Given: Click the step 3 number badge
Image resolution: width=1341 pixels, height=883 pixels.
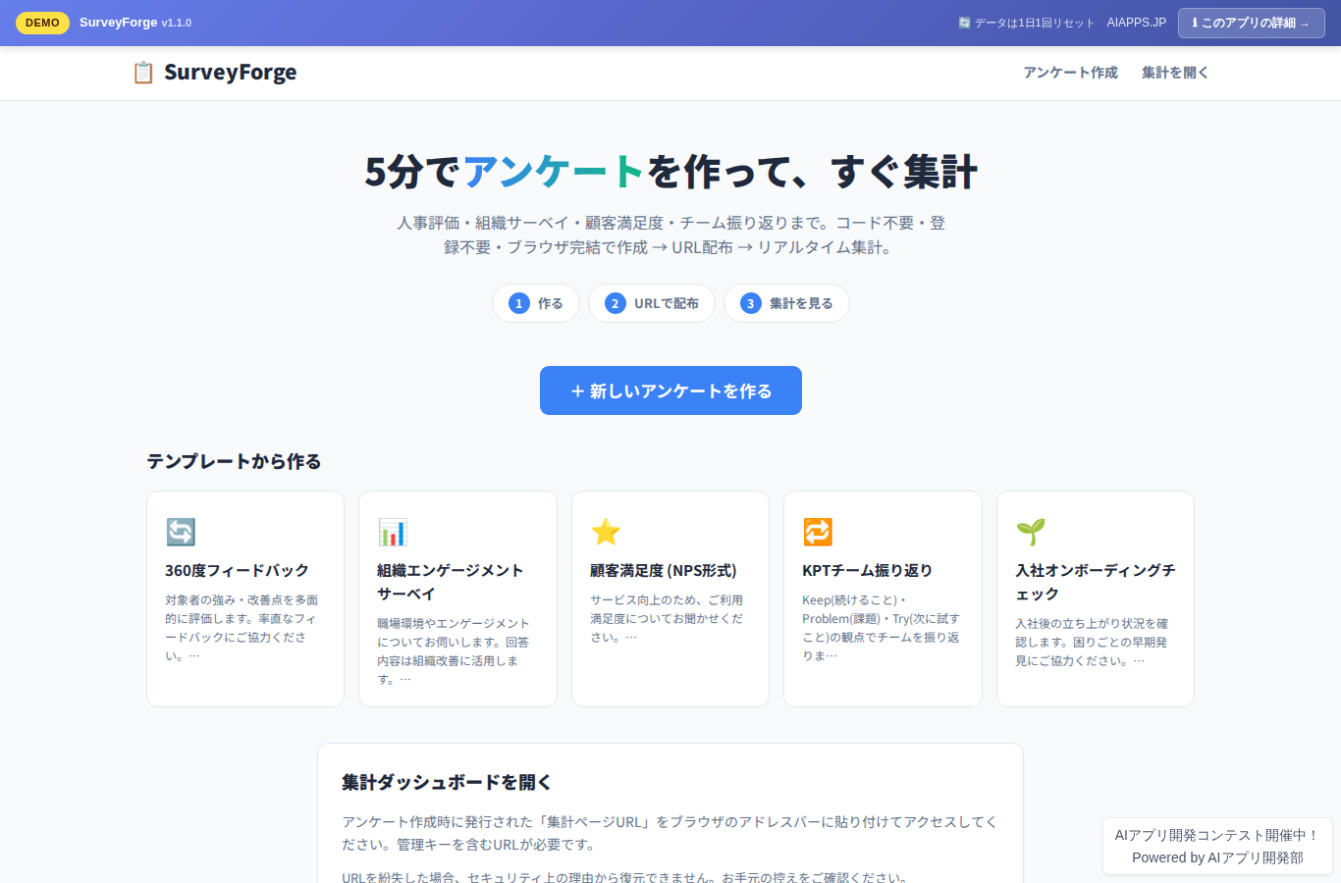Looking at the screenshot, I should click(751, 303).
